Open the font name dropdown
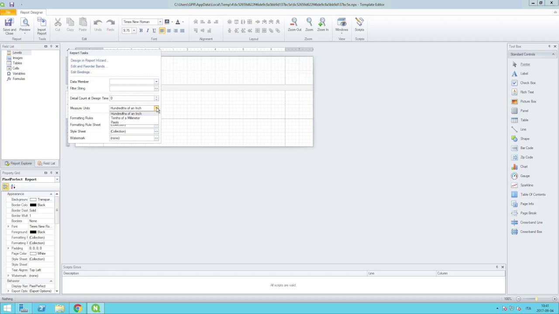Image resolution: width=559 pixels, height=314 pixels. [160, 22]
